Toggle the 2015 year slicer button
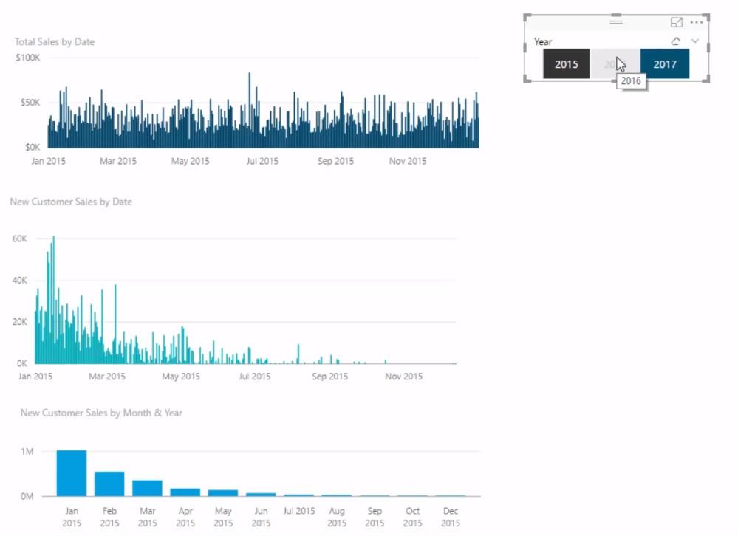The width and height of the screenshot is (738, 536). 566,64
